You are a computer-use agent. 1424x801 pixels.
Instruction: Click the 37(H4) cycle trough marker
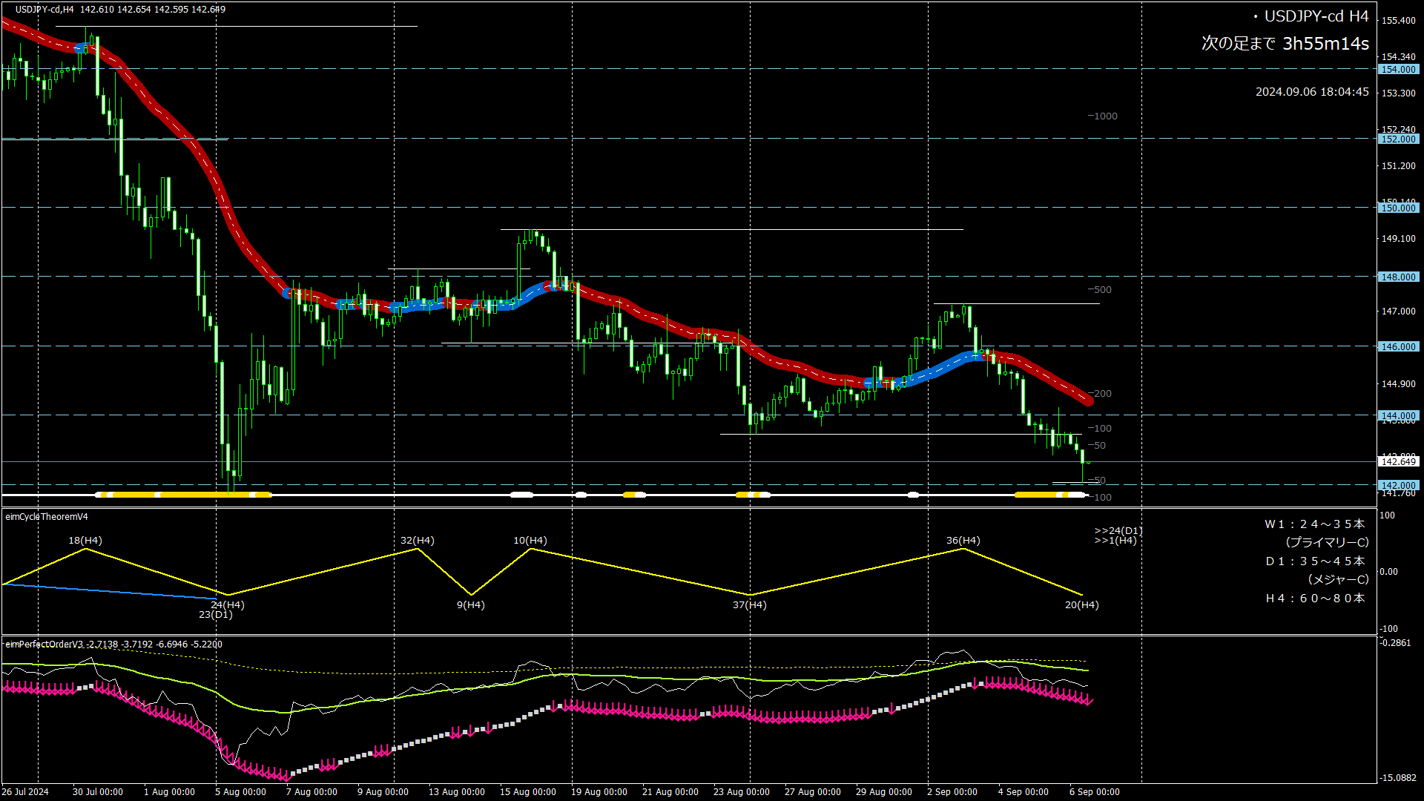click(749, 604)
